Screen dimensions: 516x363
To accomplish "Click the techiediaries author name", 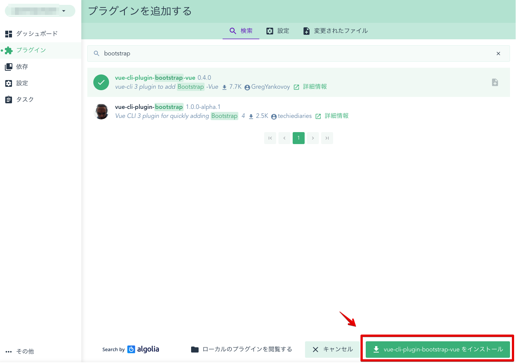I will tap(295, 116).
